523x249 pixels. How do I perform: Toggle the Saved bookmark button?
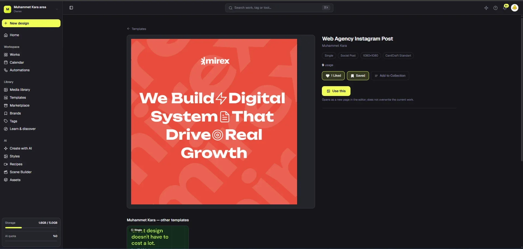358,76
